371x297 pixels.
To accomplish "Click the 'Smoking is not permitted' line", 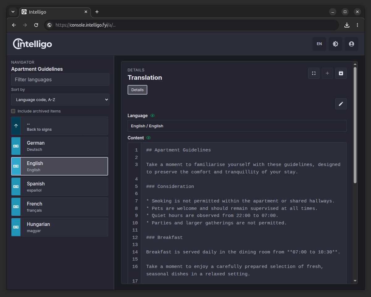I will 240,201.
